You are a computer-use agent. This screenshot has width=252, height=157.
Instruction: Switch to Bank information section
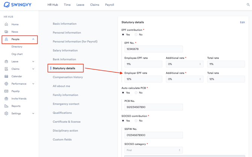pos(64,59)
